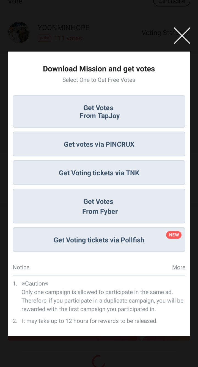Open the More link beside Notice
This screenshot has width=198, height=367.
click(x=178, y=267)
